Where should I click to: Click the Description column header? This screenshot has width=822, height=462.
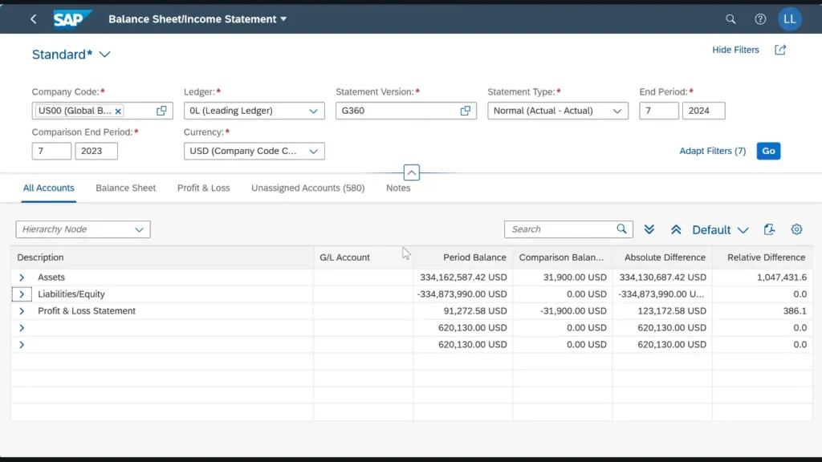coord(162,257)
